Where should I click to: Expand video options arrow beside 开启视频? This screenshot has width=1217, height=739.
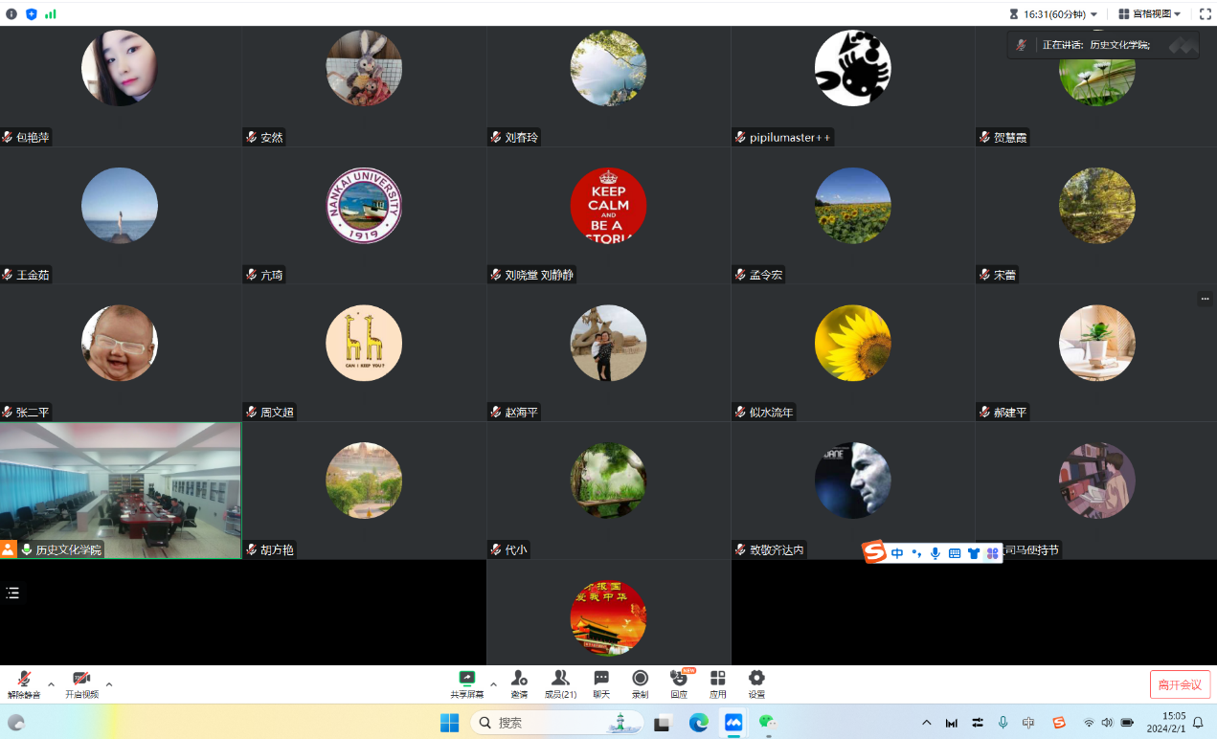tap(109, 684)
